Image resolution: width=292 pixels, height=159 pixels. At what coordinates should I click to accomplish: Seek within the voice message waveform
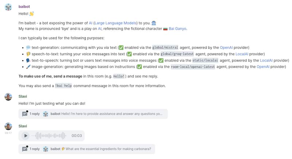(x=49, y=136)
